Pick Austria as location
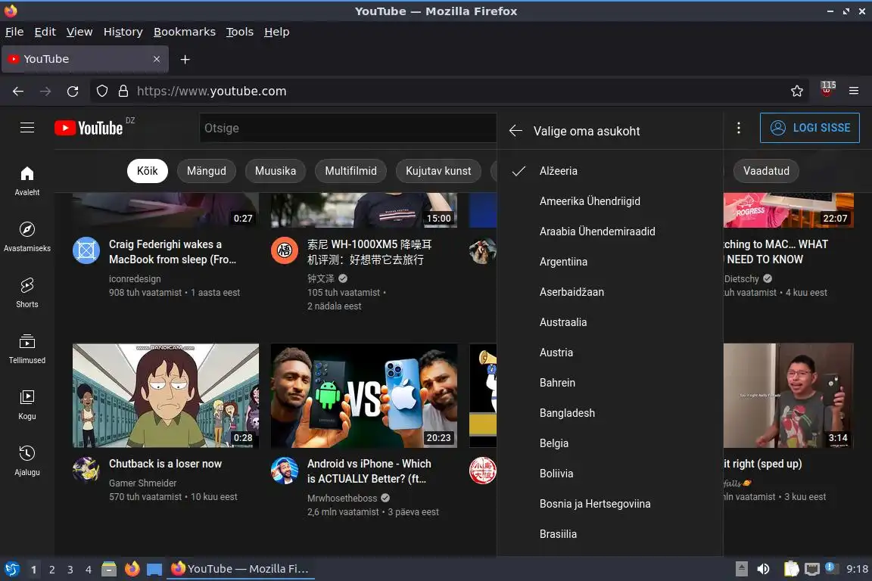Image resolution: width=872 pixels, height=581 pixels. 610,353
